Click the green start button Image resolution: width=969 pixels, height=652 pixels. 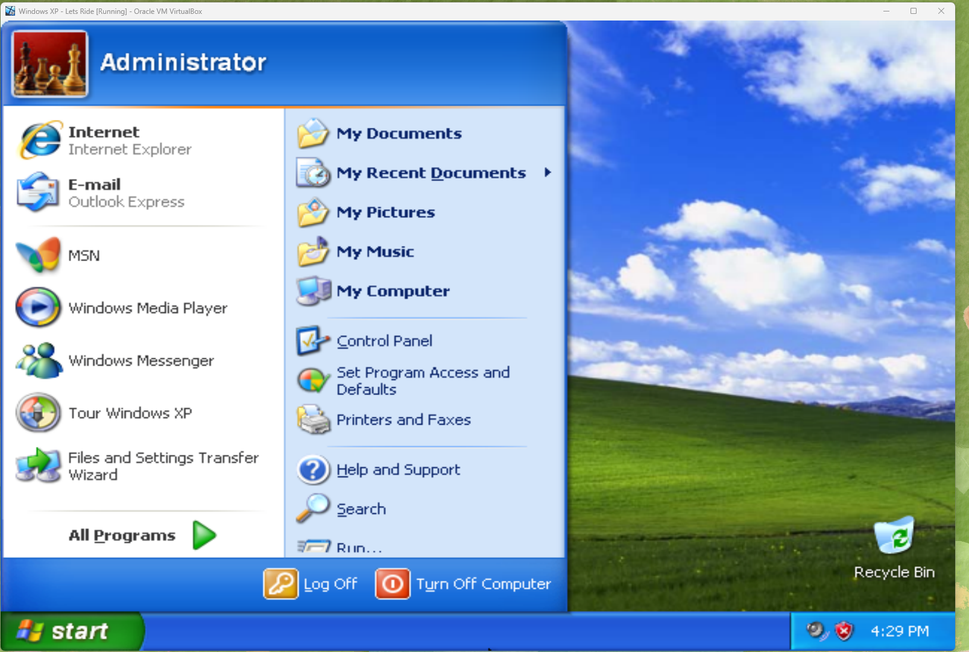[x=72, y=631]
